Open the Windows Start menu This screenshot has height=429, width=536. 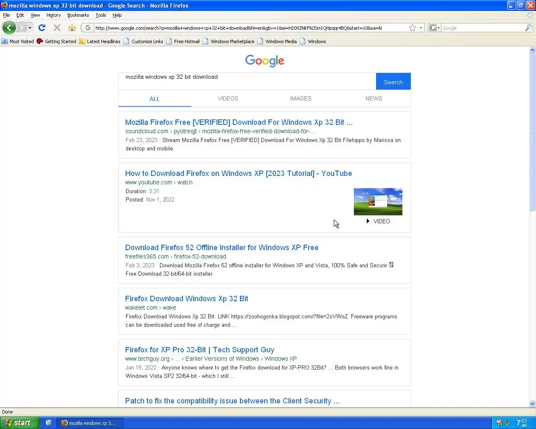click(20, 423)
